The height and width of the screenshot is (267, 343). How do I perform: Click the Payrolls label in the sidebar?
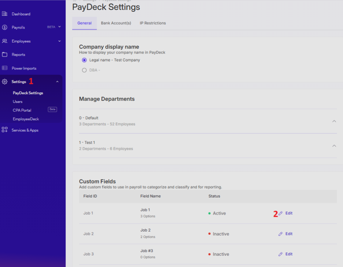click(x=18, y=27)
